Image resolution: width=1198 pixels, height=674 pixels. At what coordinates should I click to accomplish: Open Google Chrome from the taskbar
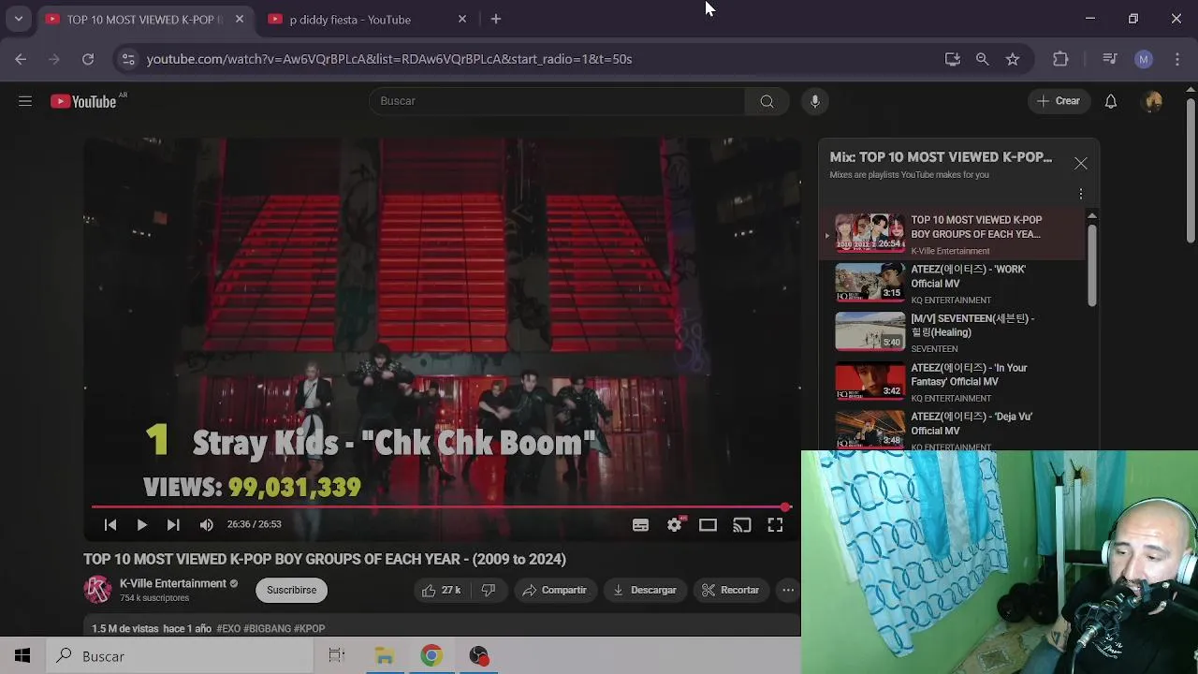tap(431, 656)
